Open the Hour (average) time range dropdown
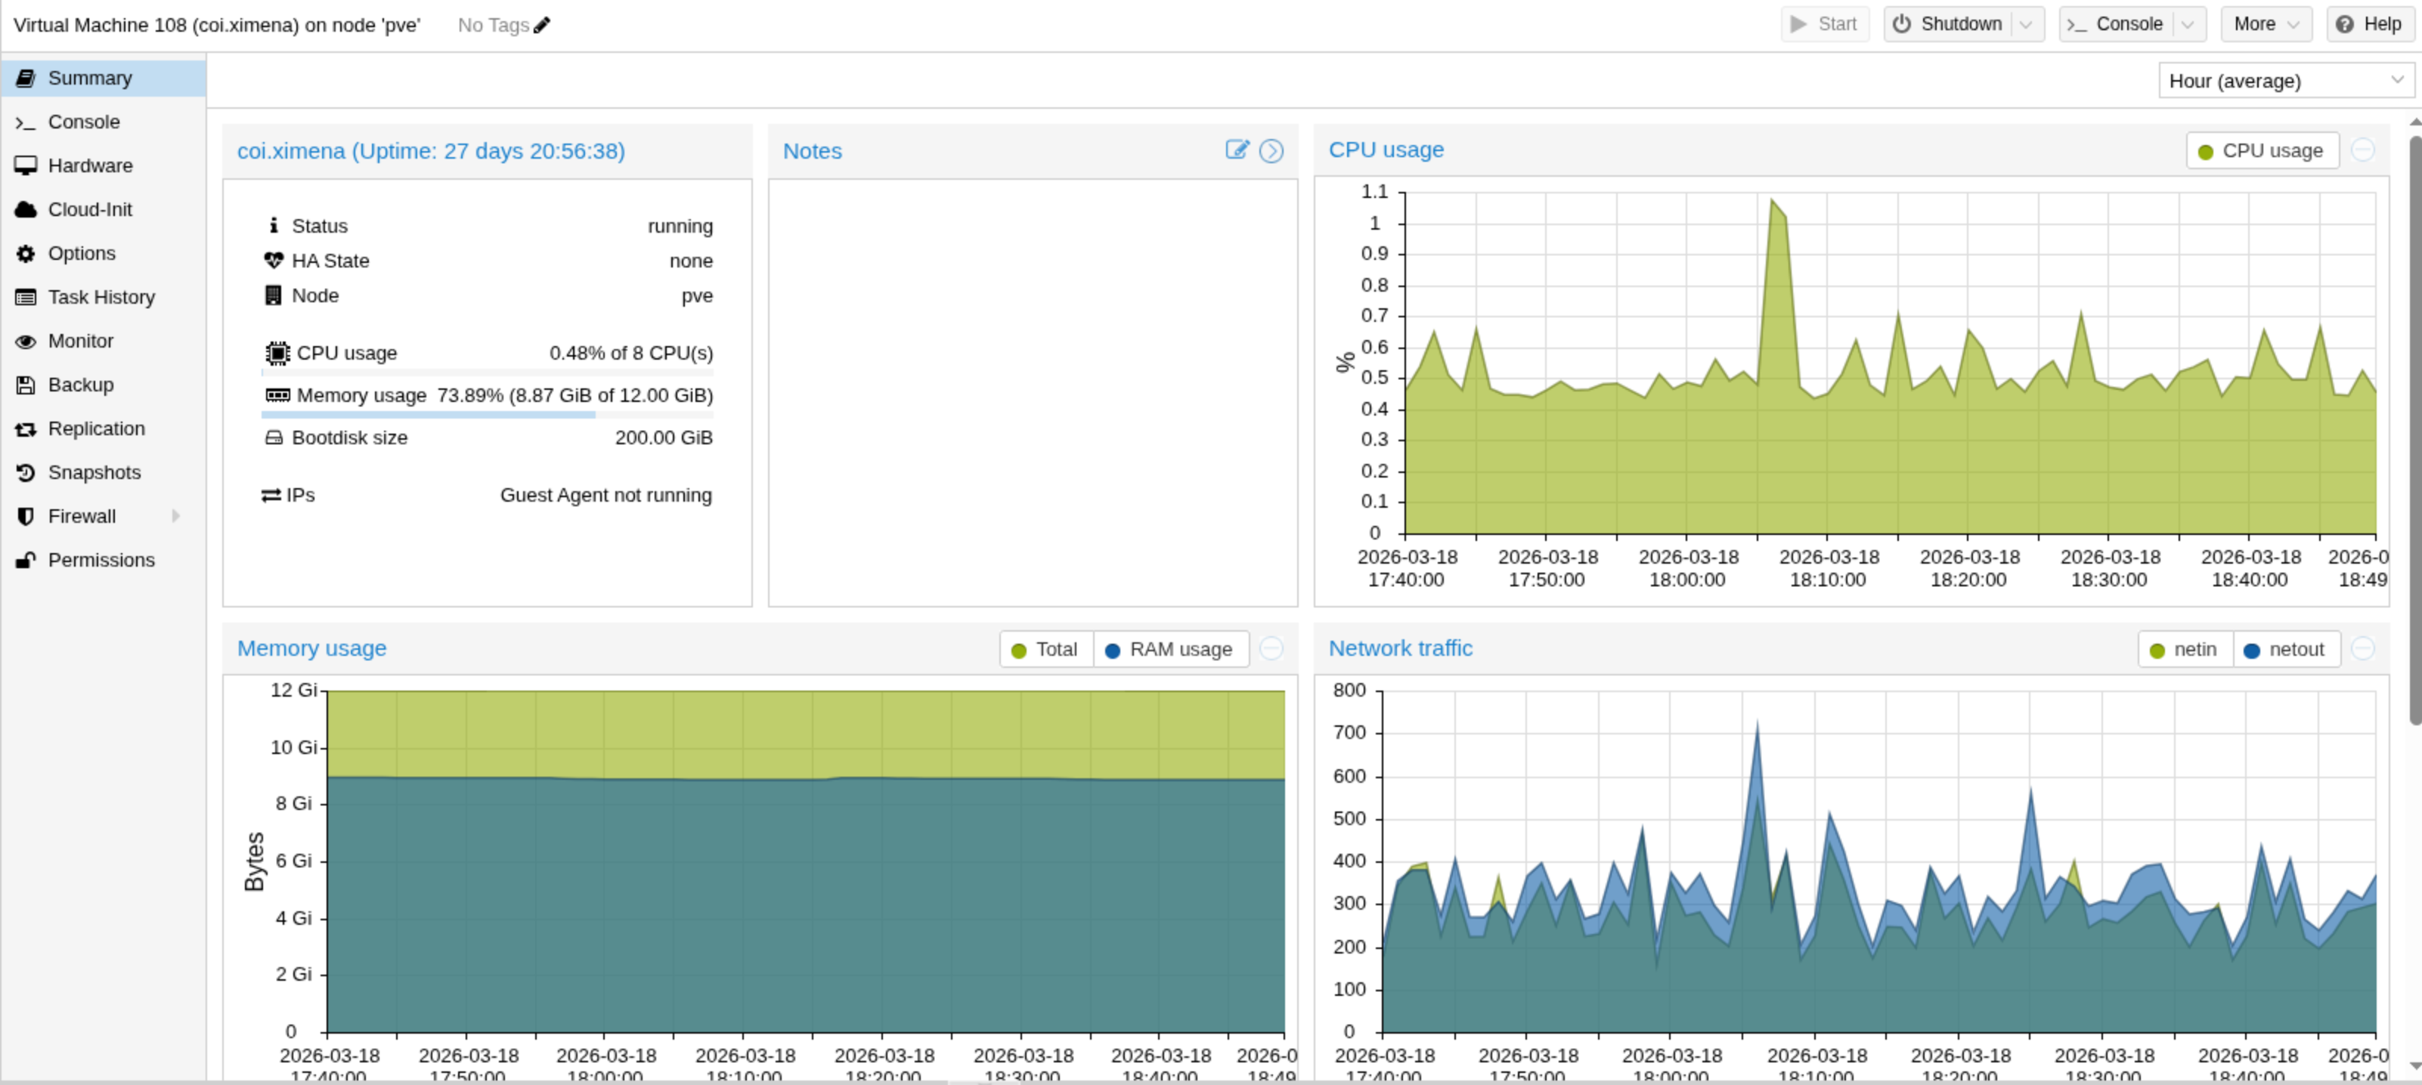 click(2286, 81)
